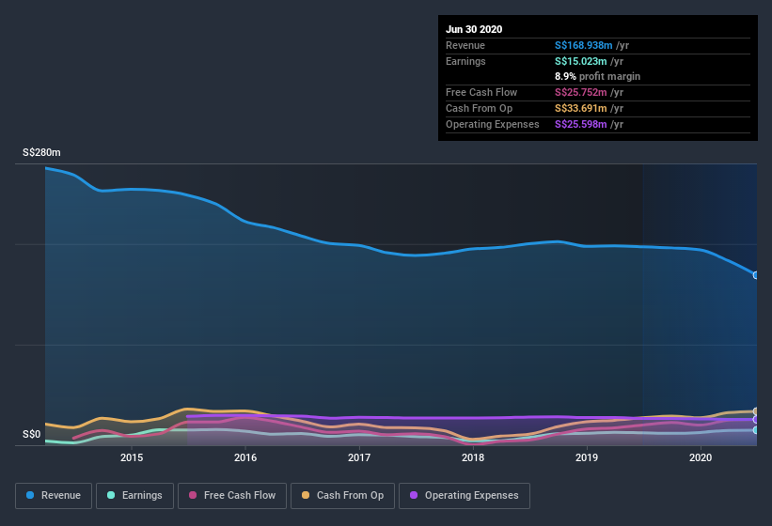Toggle the Free Cash Flow legend button

pos(232,496)
